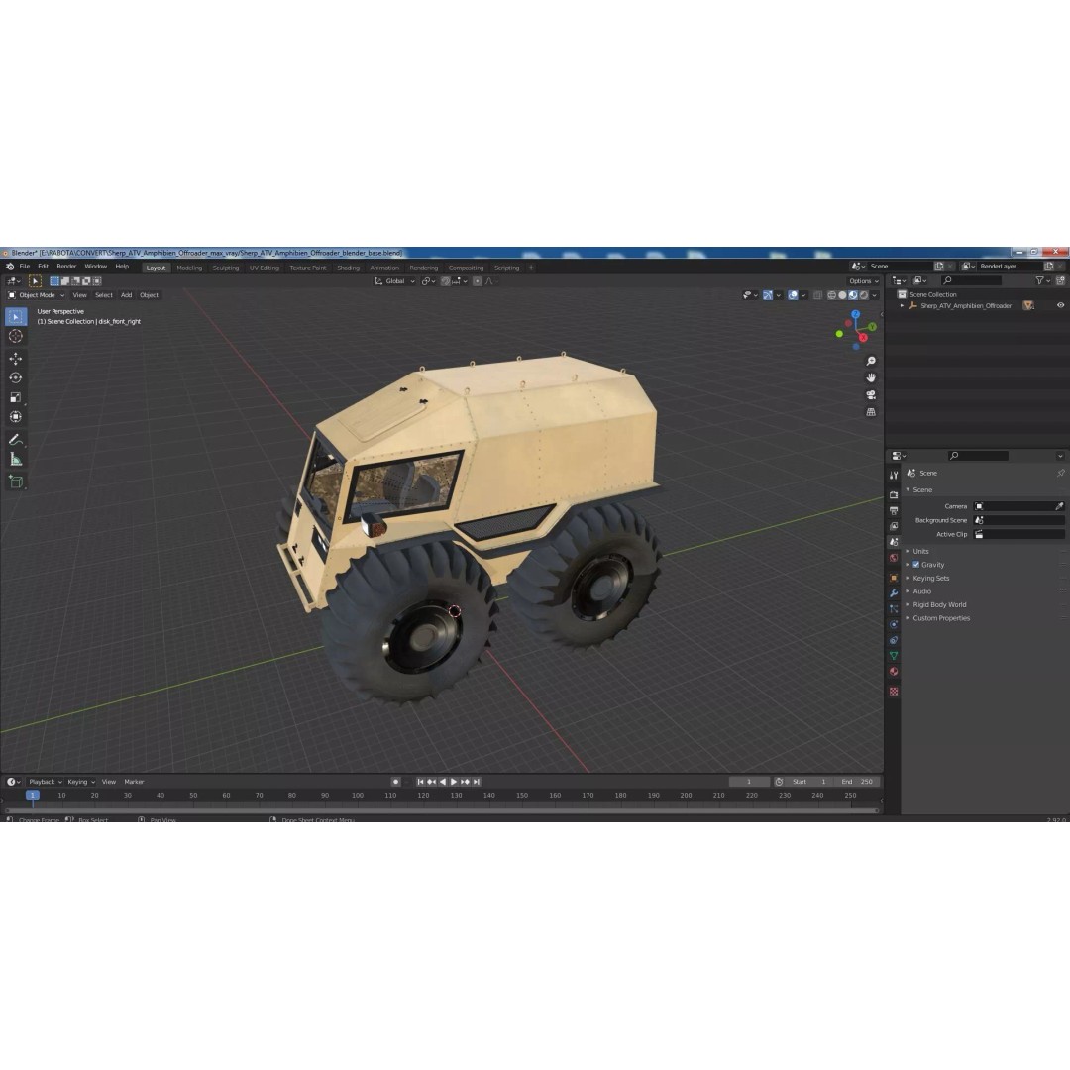The image size is (1070, 1070).
Task: Open the Object properties tab
Action: click(x=894, y=578)
